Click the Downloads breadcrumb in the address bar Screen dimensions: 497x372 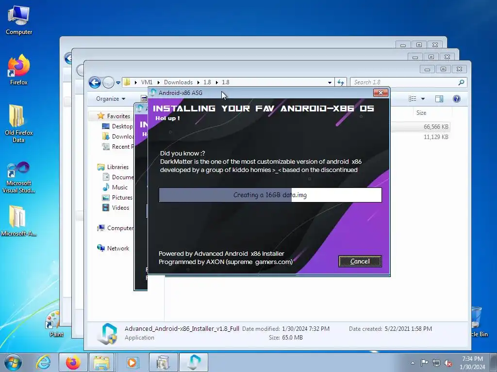point(178,82)
